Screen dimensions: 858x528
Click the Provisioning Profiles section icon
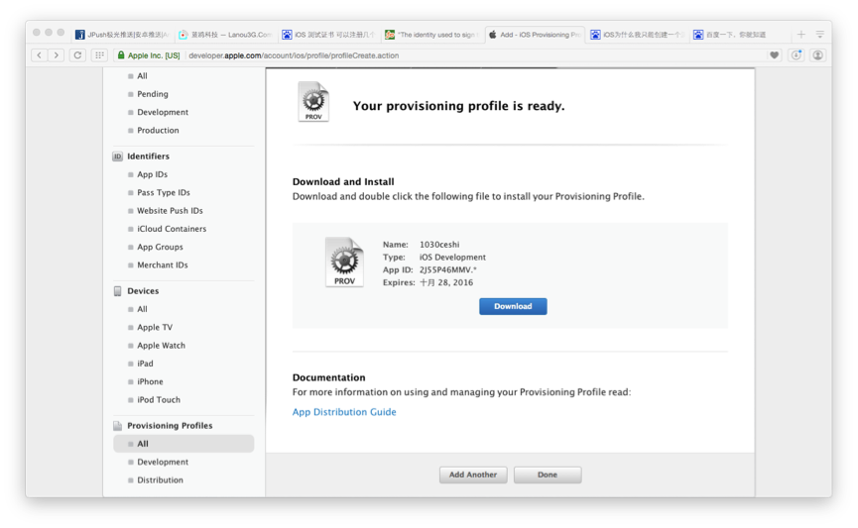point(118,426)
